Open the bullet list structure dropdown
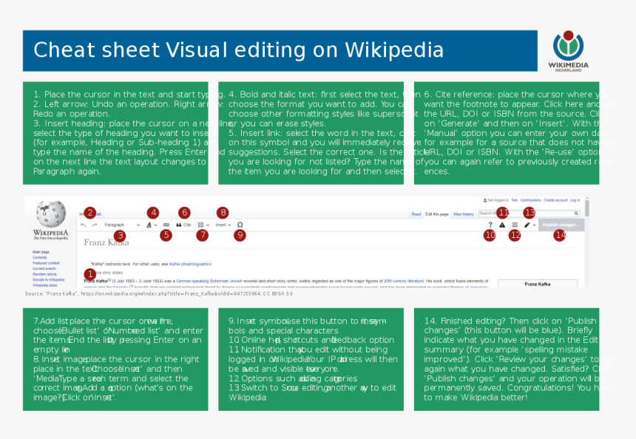The width and height of the screenshot is (636, 439). (x=203, y=225)
